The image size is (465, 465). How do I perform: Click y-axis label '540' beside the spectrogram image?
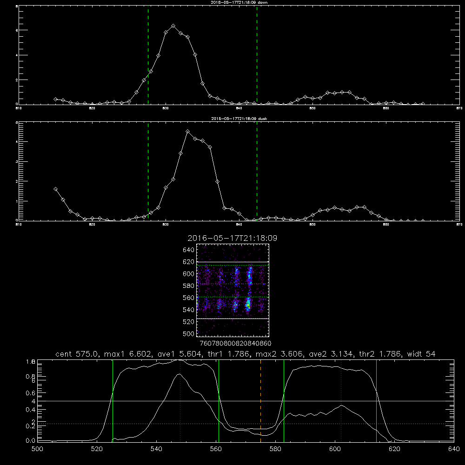pyautogui.click(x=189, y=310)
